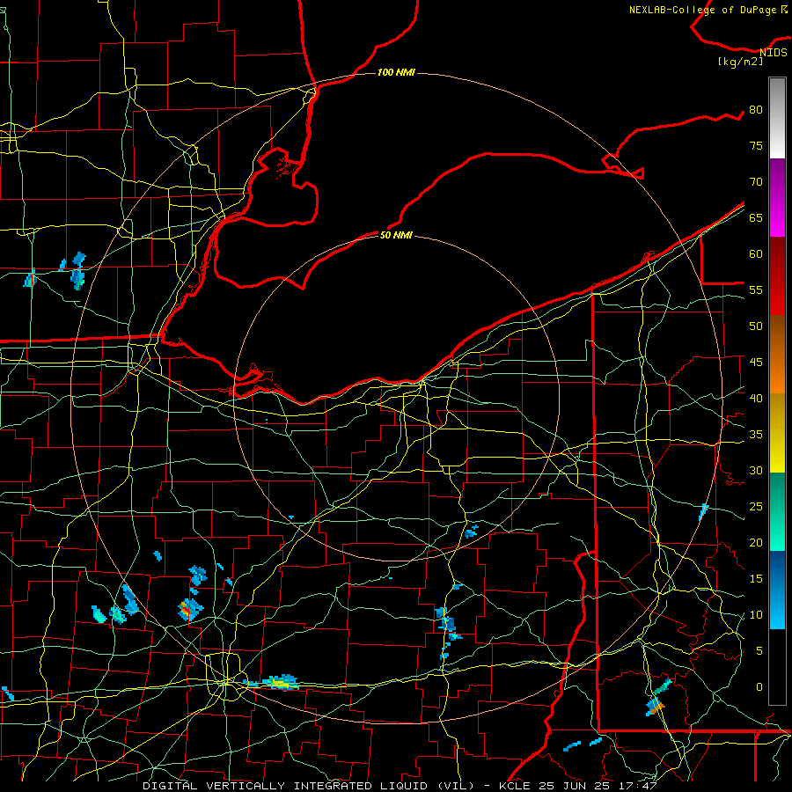Click the 0 value on the color scale
This screenshot has height=792, width=792.
(x=759, y=687)
